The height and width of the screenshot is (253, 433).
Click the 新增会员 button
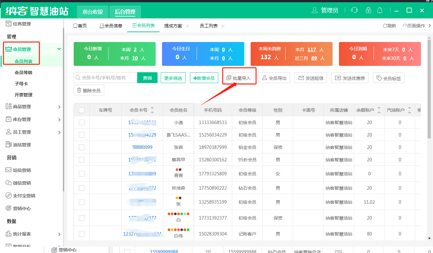(204, 78)
